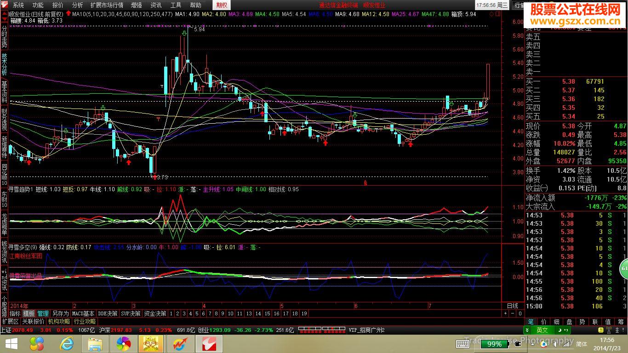
Task: Click the 模板 tab below chart
Action: [x=29, y=313]
